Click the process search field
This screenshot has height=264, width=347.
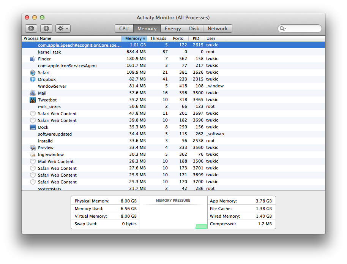(300, 28)
